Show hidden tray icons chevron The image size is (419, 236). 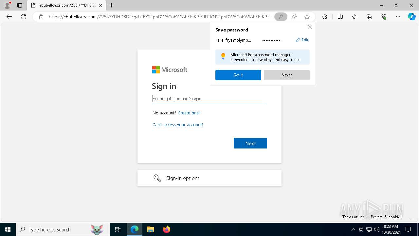coord(353,229)
